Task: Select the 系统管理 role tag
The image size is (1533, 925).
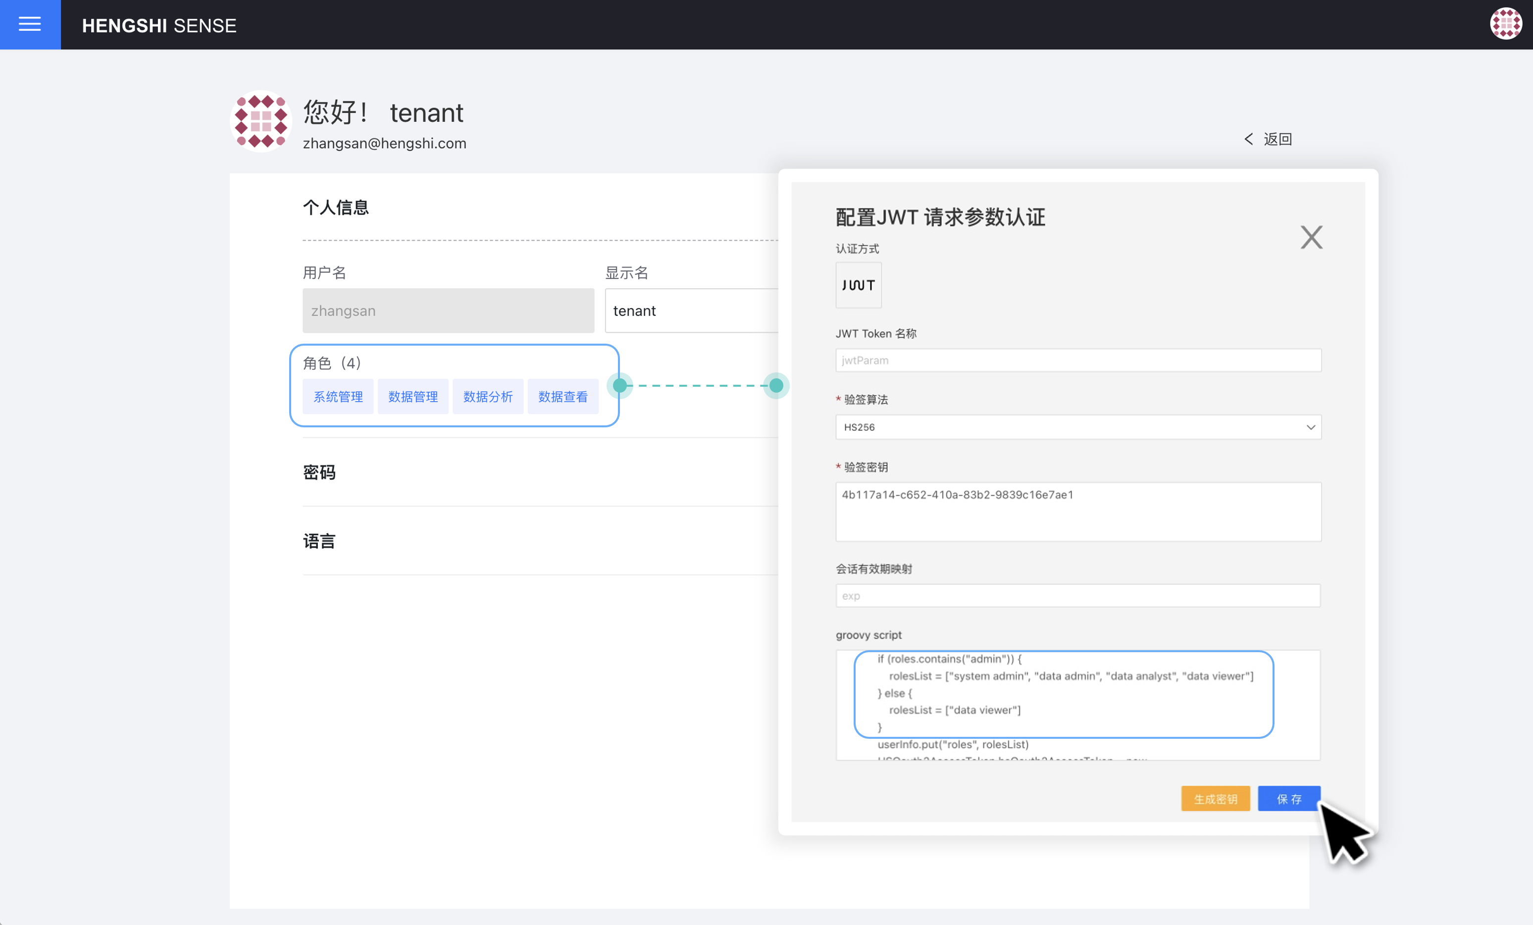Action: pos(338,397)
